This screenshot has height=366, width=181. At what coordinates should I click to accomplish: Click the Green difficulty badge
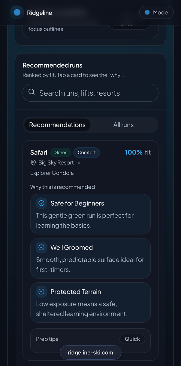[61, 152]
